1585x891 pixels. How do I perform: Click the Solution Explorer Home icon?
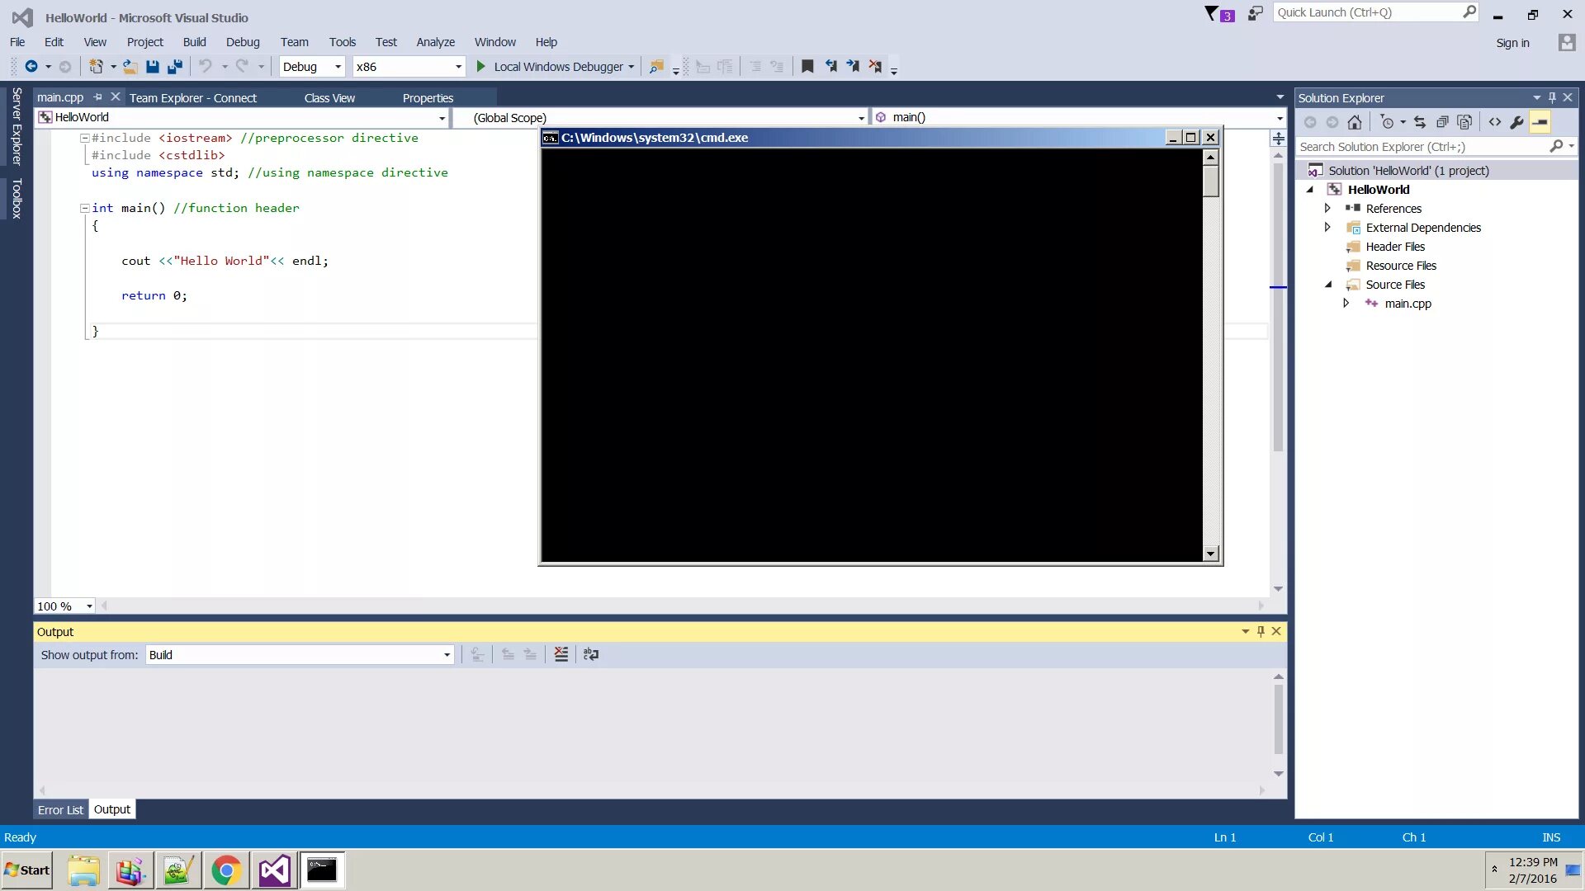click(1355, 122)
